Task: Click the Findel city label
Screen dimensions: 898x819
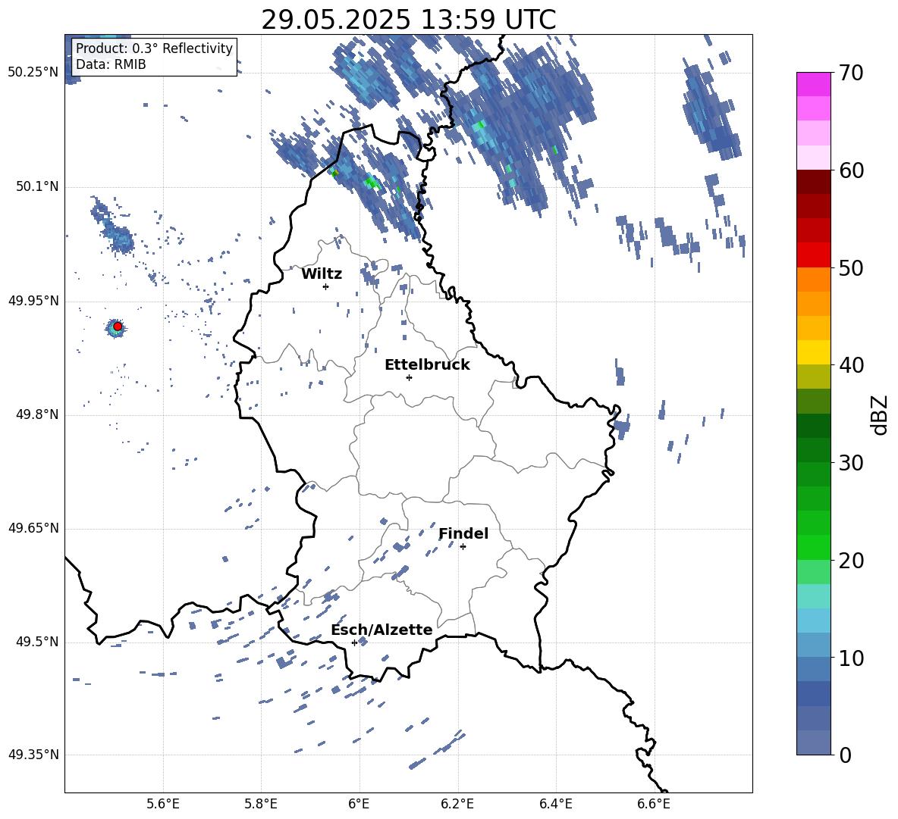Action: click(463, 533)
